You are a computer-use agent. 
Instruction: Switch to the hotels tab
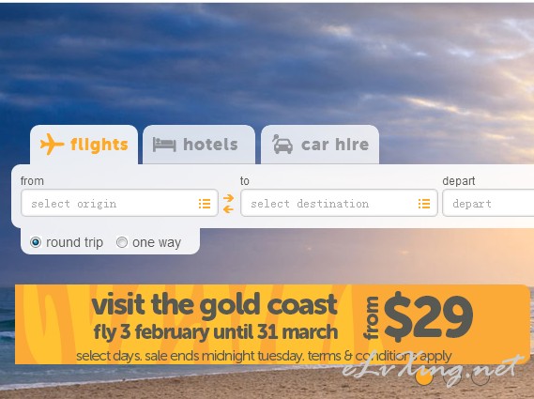tap(199, 145)
